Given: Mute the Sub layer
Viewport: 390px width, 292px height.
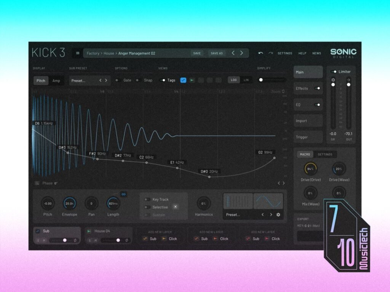Looking at the screenshot, I should [x=44, y=240].
